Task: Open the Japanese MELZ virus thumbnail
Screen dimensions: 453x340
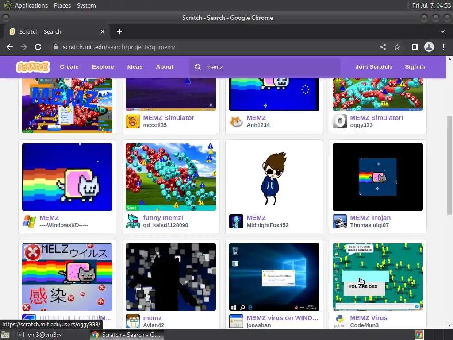Action: (67, 277)
